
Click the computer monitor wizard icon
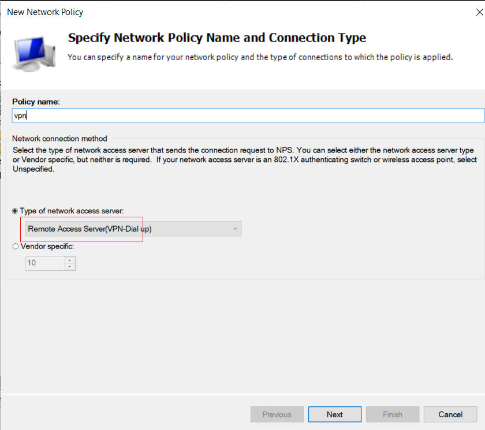point(34,54)
